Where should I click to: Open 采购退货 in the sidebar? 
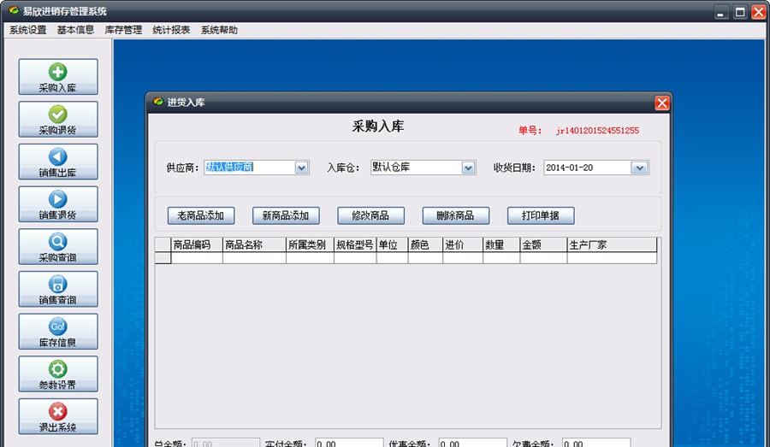click(58, 120)
